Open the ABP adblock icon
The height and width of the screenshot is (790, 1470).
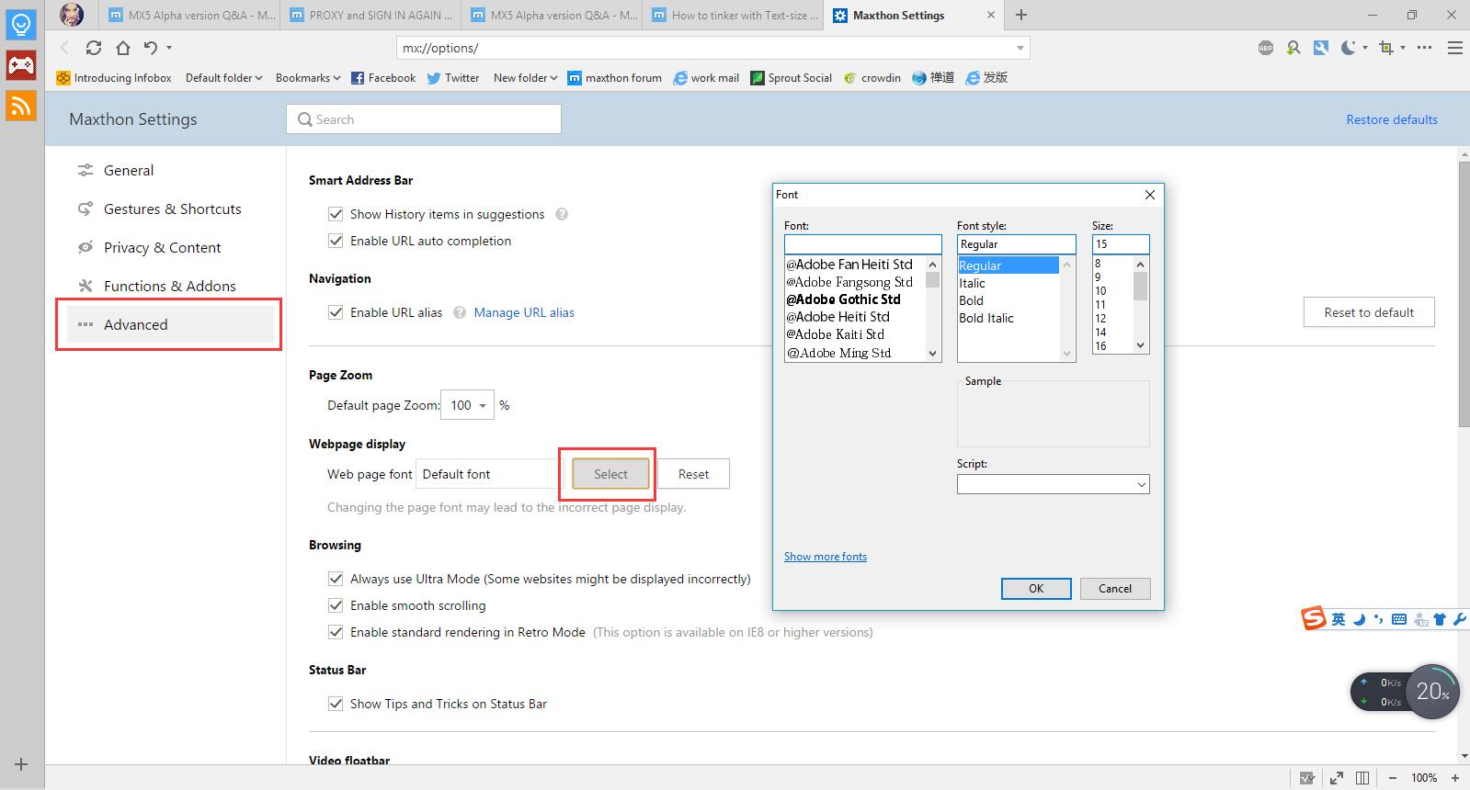(x=1266, y=48)
